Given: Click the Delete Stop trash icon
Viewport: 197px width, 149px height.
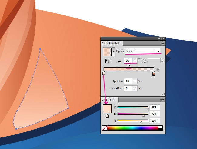Looking at the screenshot, I should pyautogui.click(x=158, y=70).
